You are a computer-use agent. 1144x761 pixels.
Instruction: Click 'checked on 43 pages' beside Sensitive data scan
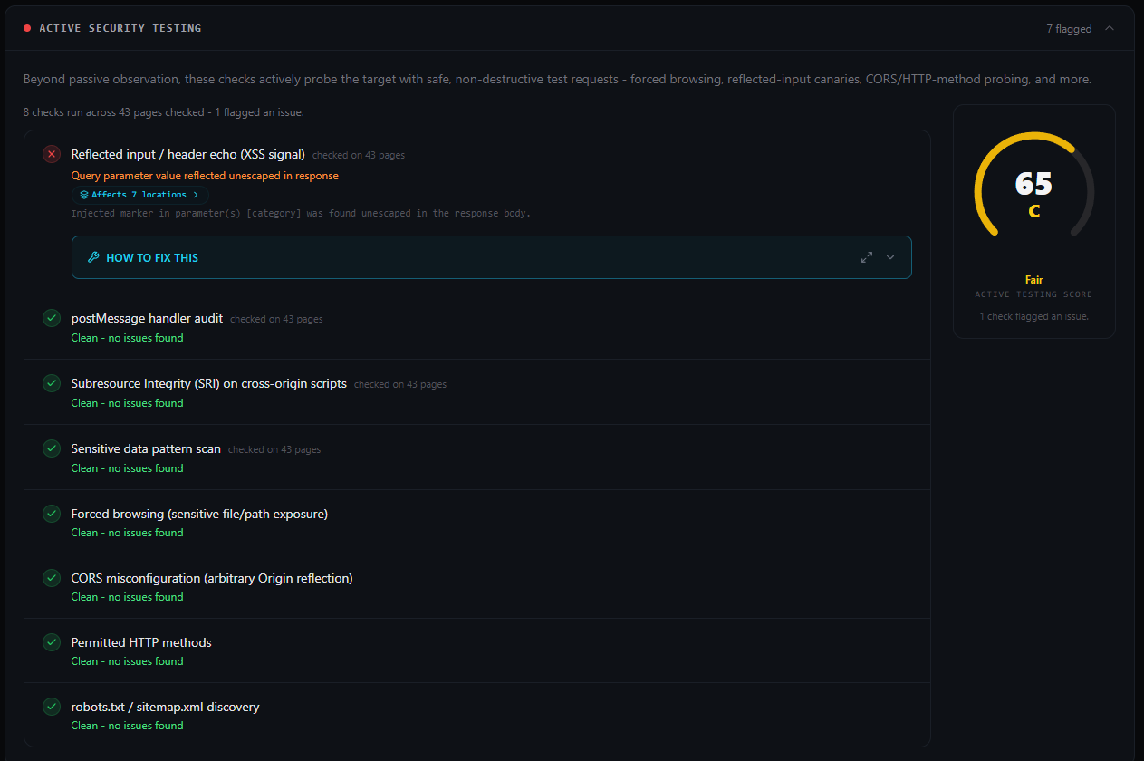(274, 450)
